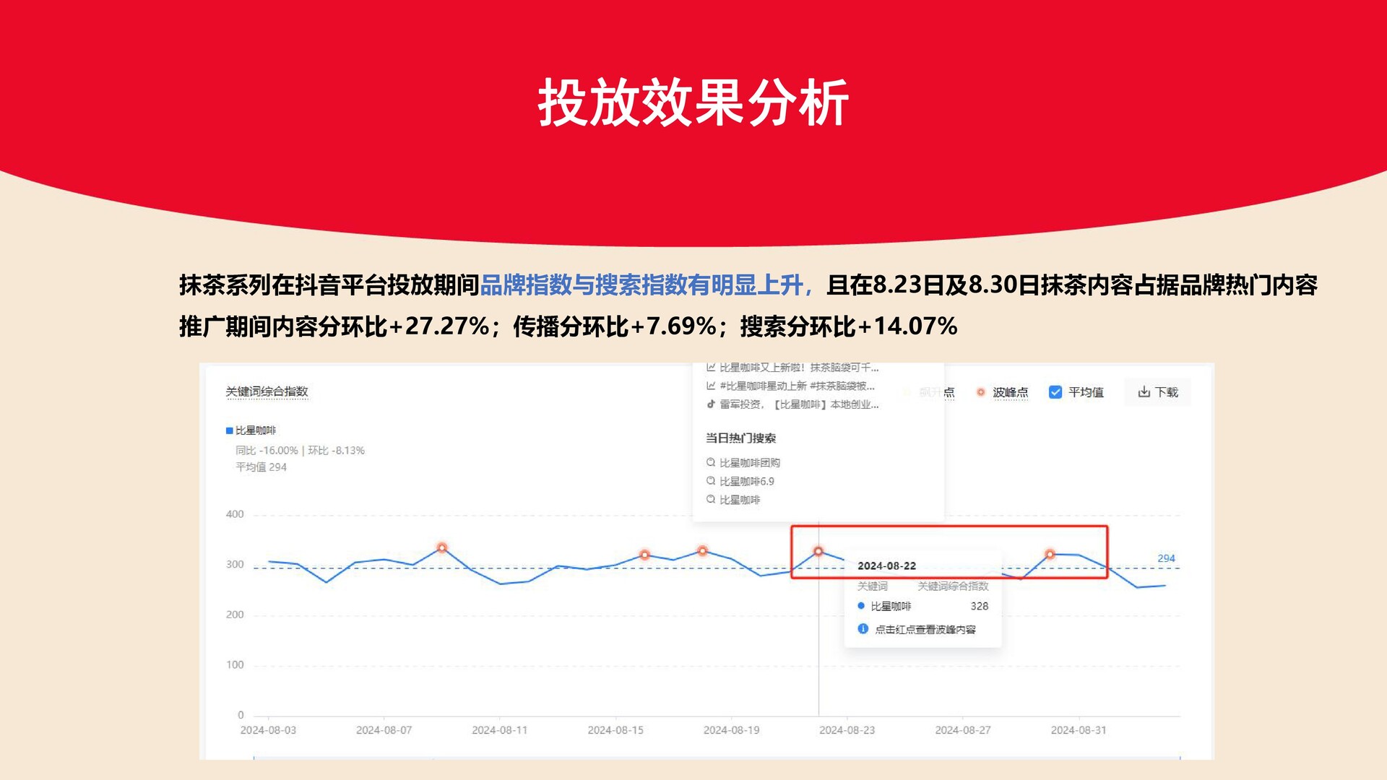Click the x-axis label 2024-08-15

click(x=615, y=730)
